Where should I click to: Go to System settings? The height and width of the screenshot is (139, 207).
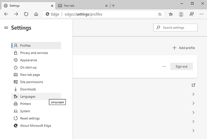36,111
